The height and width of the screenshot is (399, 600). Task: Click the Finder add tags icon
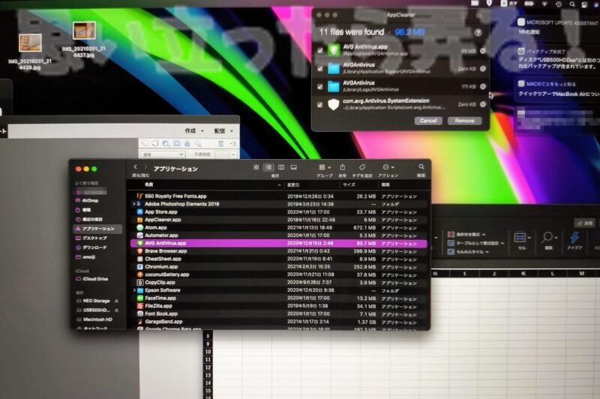coord(362,167)
